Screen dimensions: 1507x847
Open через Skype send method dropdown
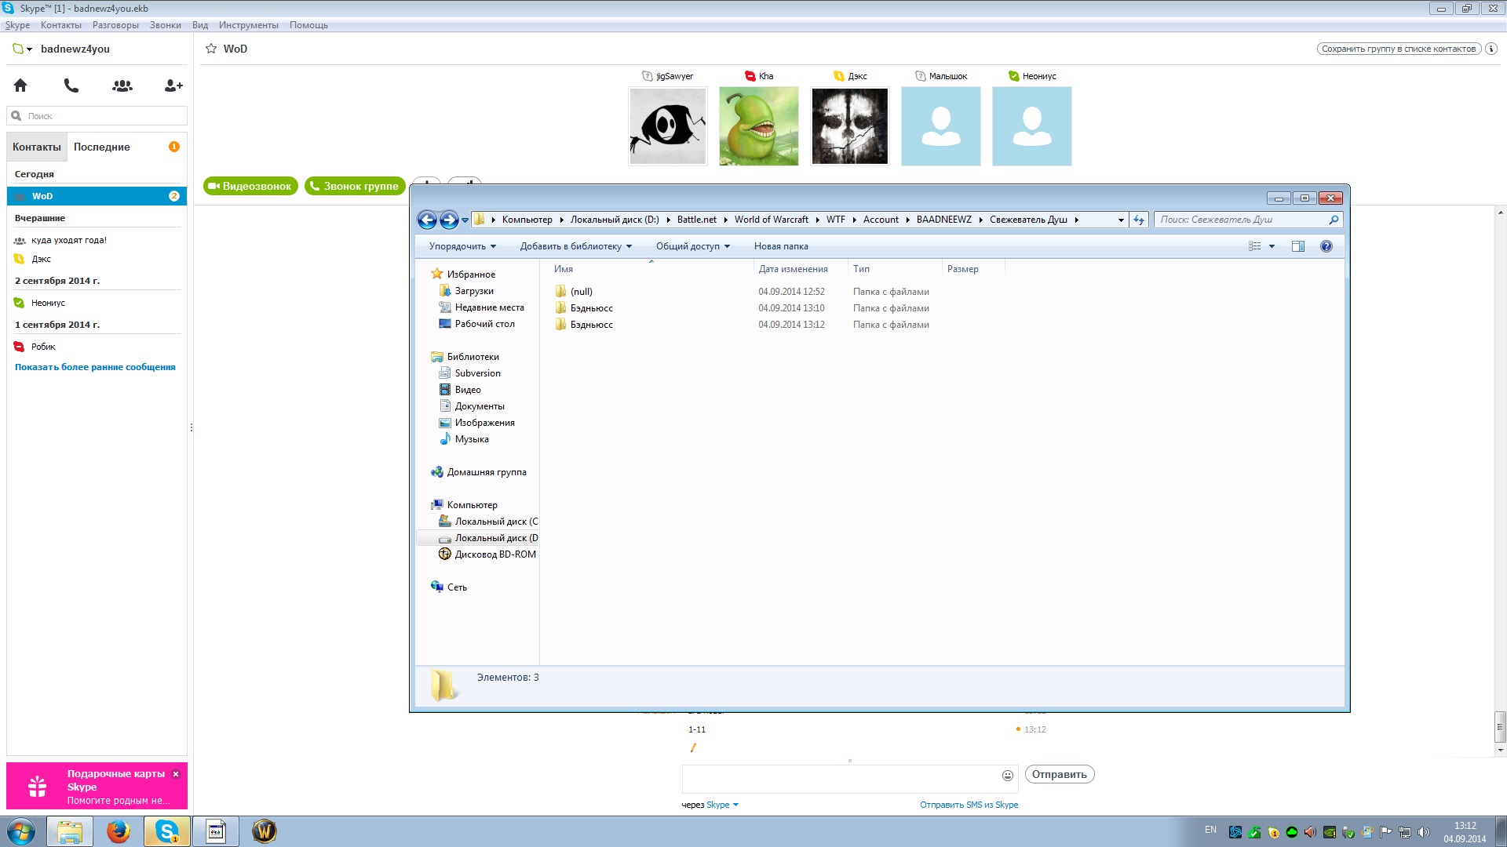point(722,805)
